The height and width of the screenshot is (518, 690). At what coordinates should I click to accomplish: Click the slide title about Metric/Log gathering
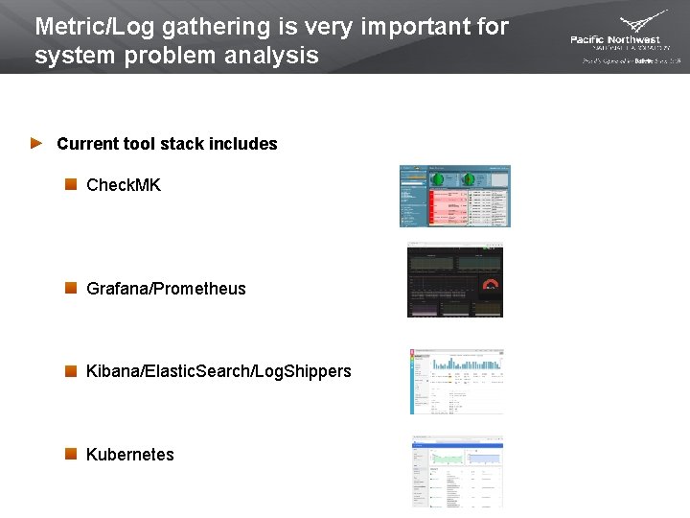271,40
